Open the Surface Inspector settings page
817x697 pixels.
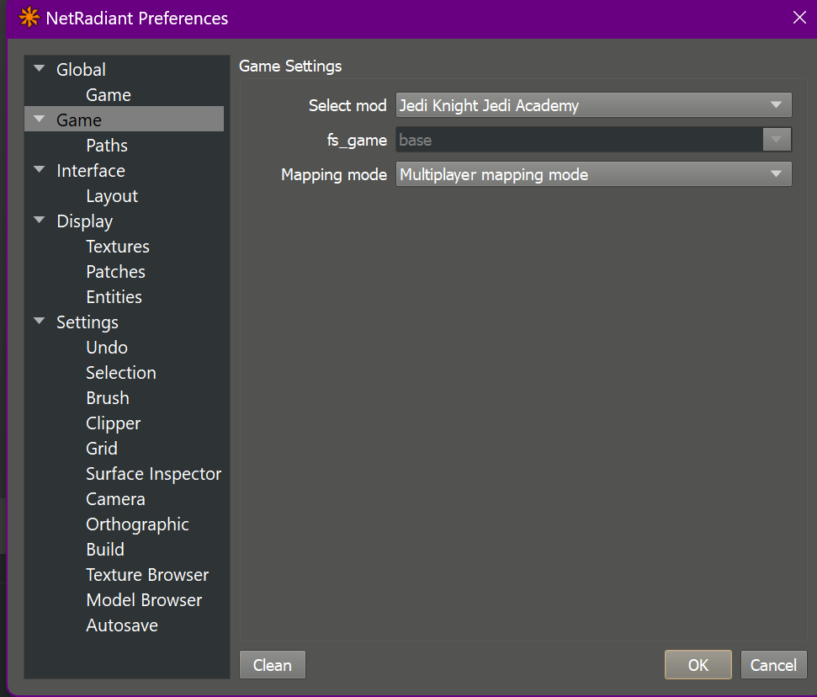pos(153,474)
